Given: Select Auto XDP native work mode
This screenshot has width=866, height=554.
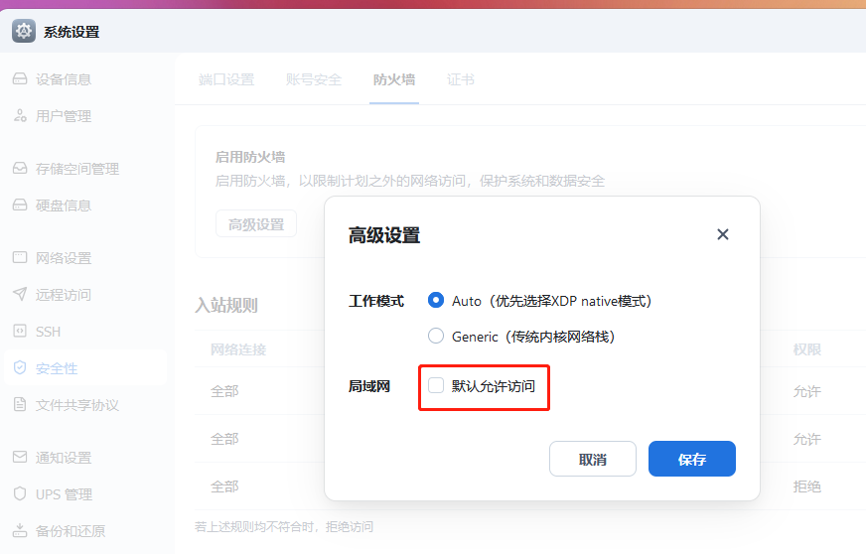Looking at the screenshot, I should (x=436, y=301).
